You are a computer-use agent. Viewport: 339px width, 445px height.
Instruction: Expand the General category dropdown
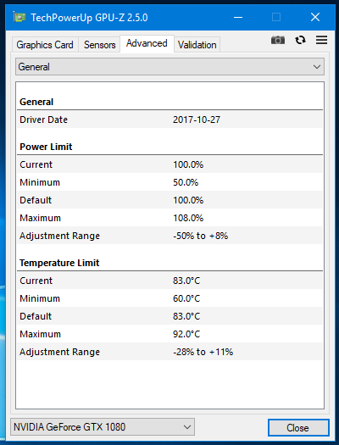coord(169,67)
